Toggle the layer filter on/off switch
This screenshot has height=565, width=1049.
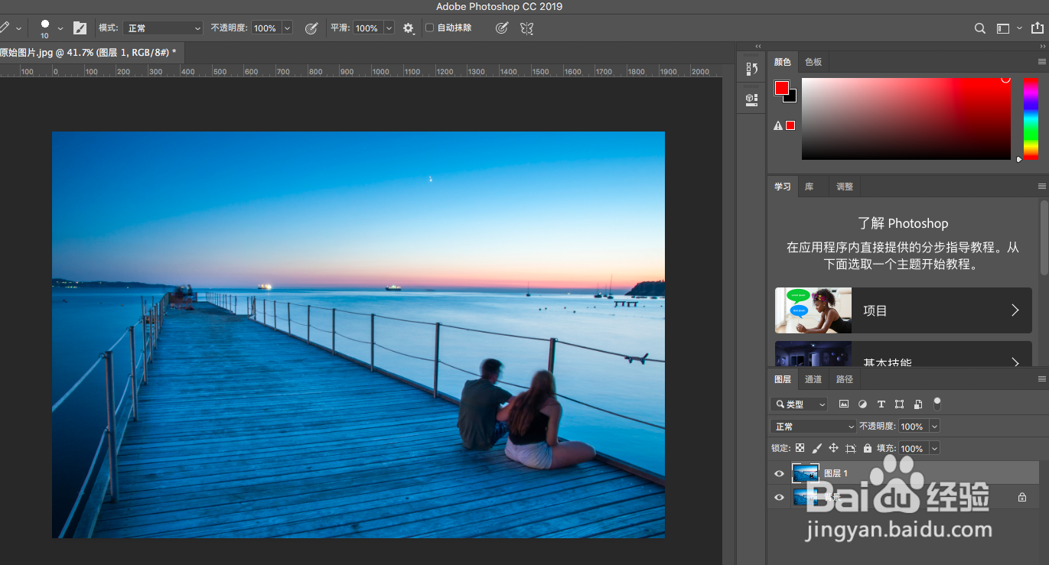pos(937,403)
